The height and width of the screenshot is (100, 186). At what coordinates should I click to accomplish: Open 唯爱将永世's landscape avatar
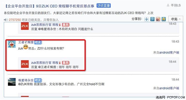(12, 82)
